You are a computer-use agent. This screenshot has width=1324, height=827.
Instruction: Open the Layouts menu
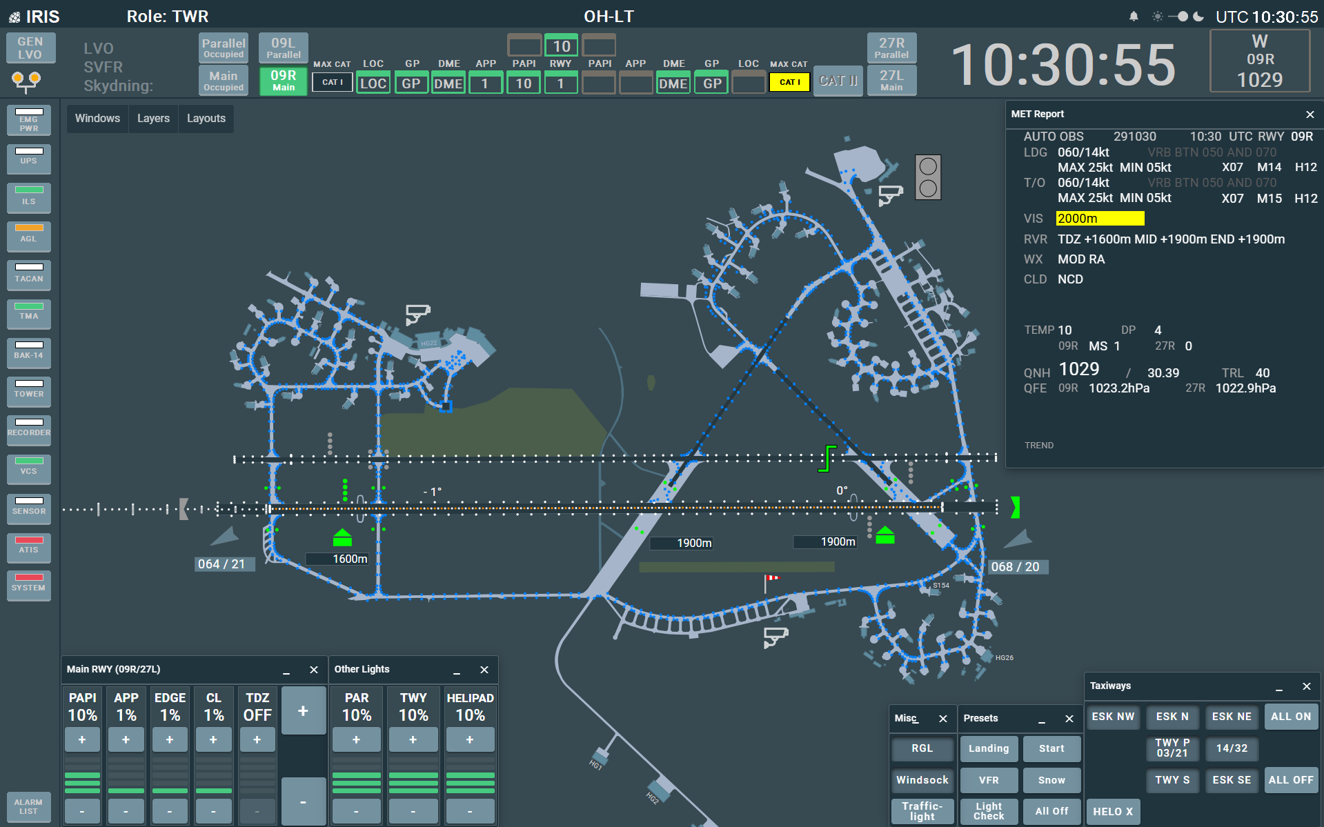206,119
